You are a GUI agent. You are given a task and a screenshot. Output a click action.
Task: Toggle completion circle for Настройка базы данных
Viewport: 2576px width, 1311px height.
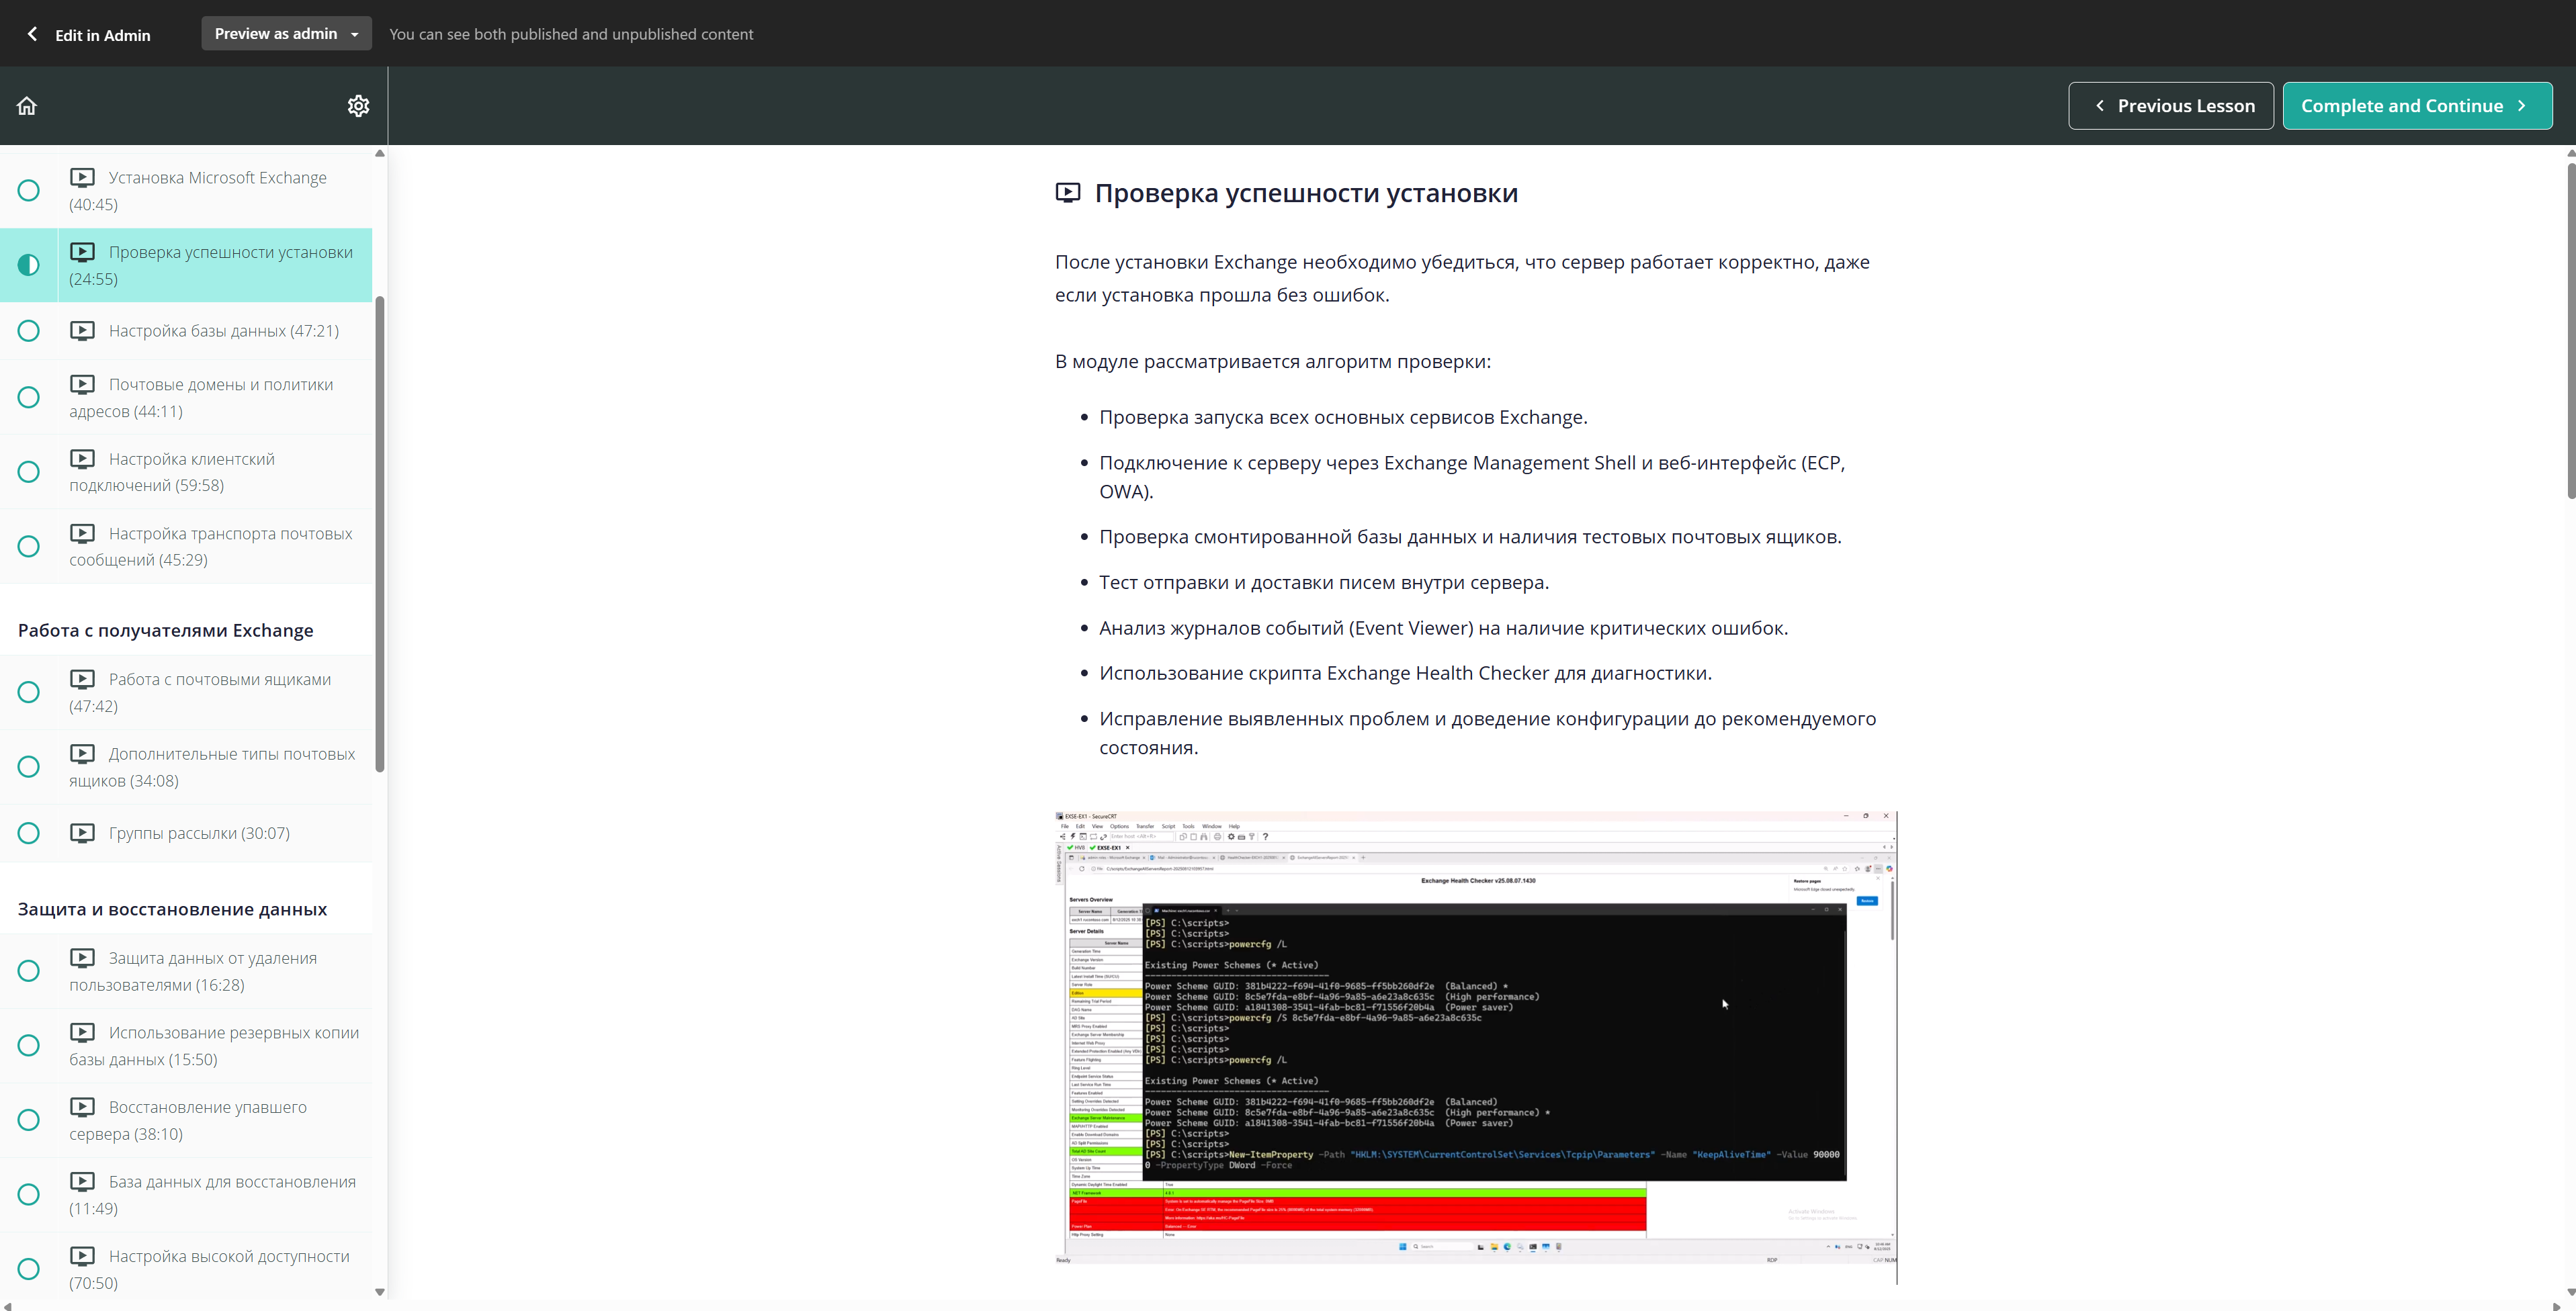pyautogui.click(x=29, y=330)
